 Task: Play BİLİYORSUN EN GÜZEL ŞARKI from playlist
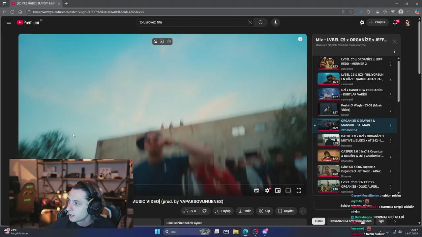pyautogui.click(x=354, y=79)
